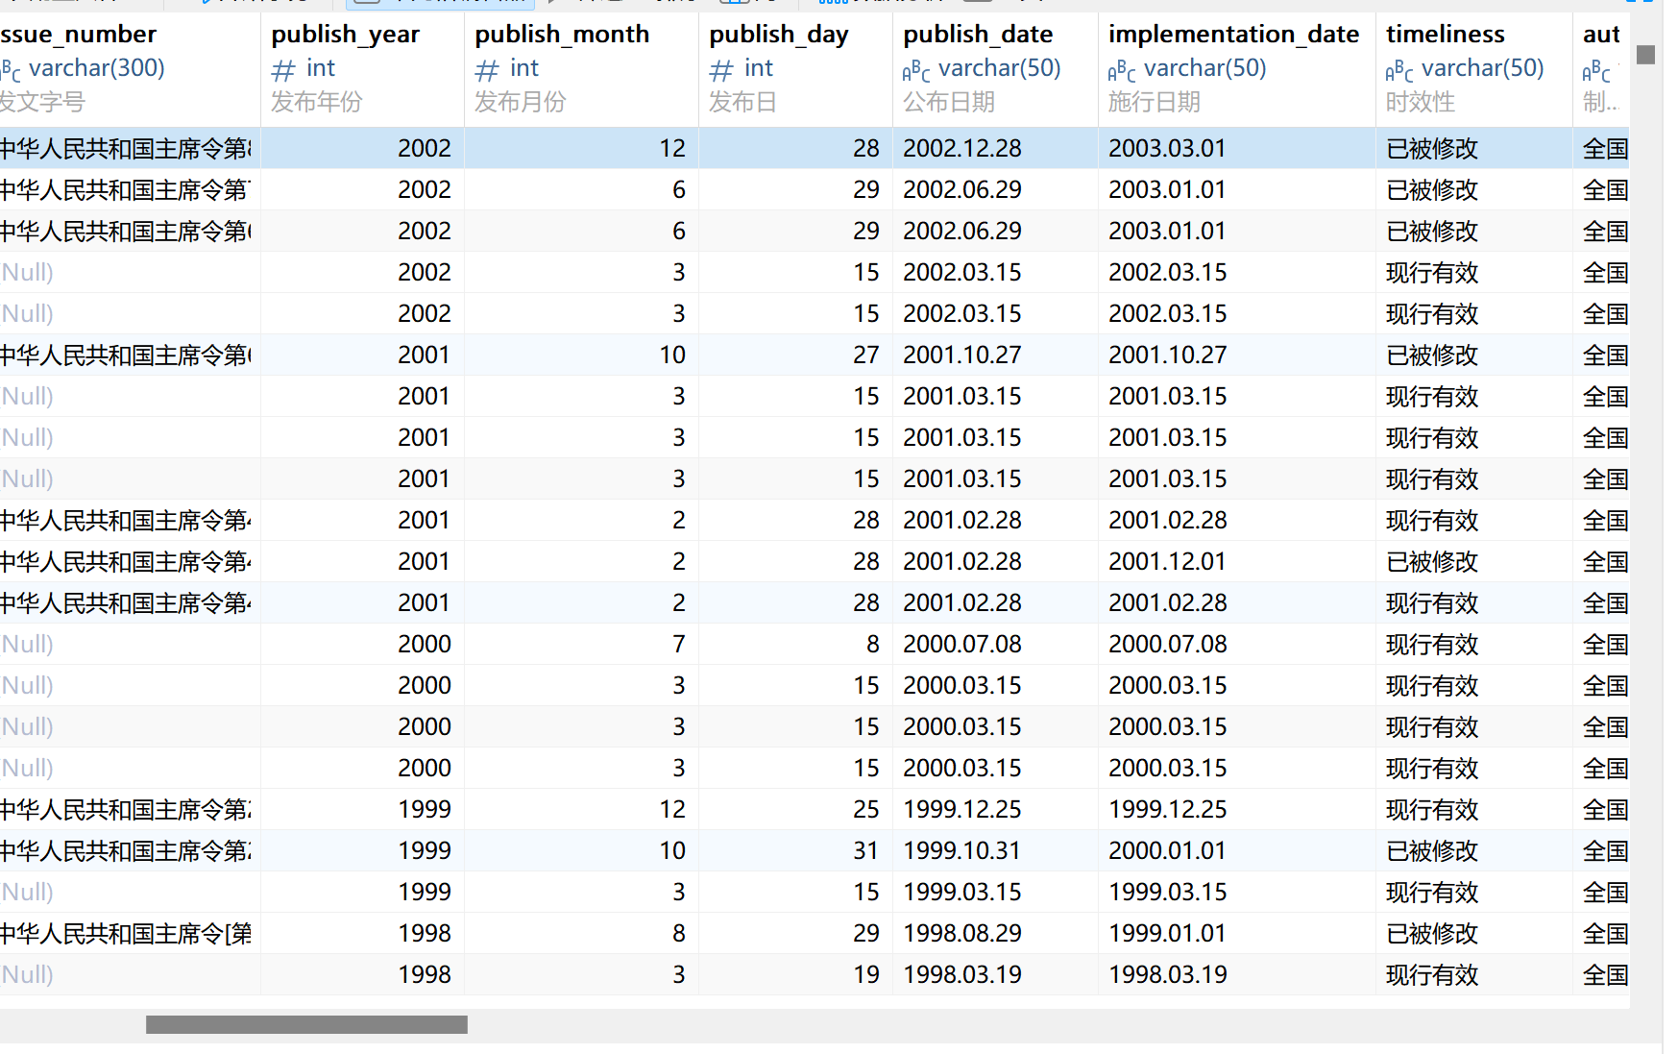Select timeliness cell in 2003.03.01 row
The image size is (1678, 1054).
1474,148
